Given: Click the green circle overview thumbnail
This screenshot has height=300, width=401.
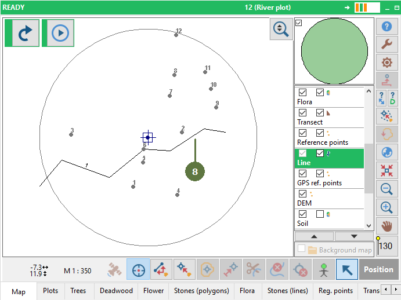Looking at the screenshot, I should click(x=334, y=51).
